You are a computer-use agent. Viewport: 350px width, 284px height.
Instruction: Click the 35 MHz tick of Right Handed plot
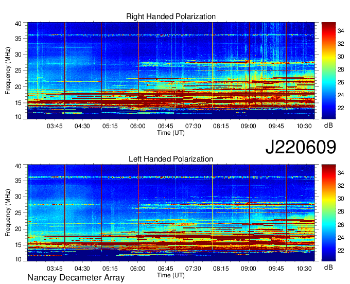[18, 39]
